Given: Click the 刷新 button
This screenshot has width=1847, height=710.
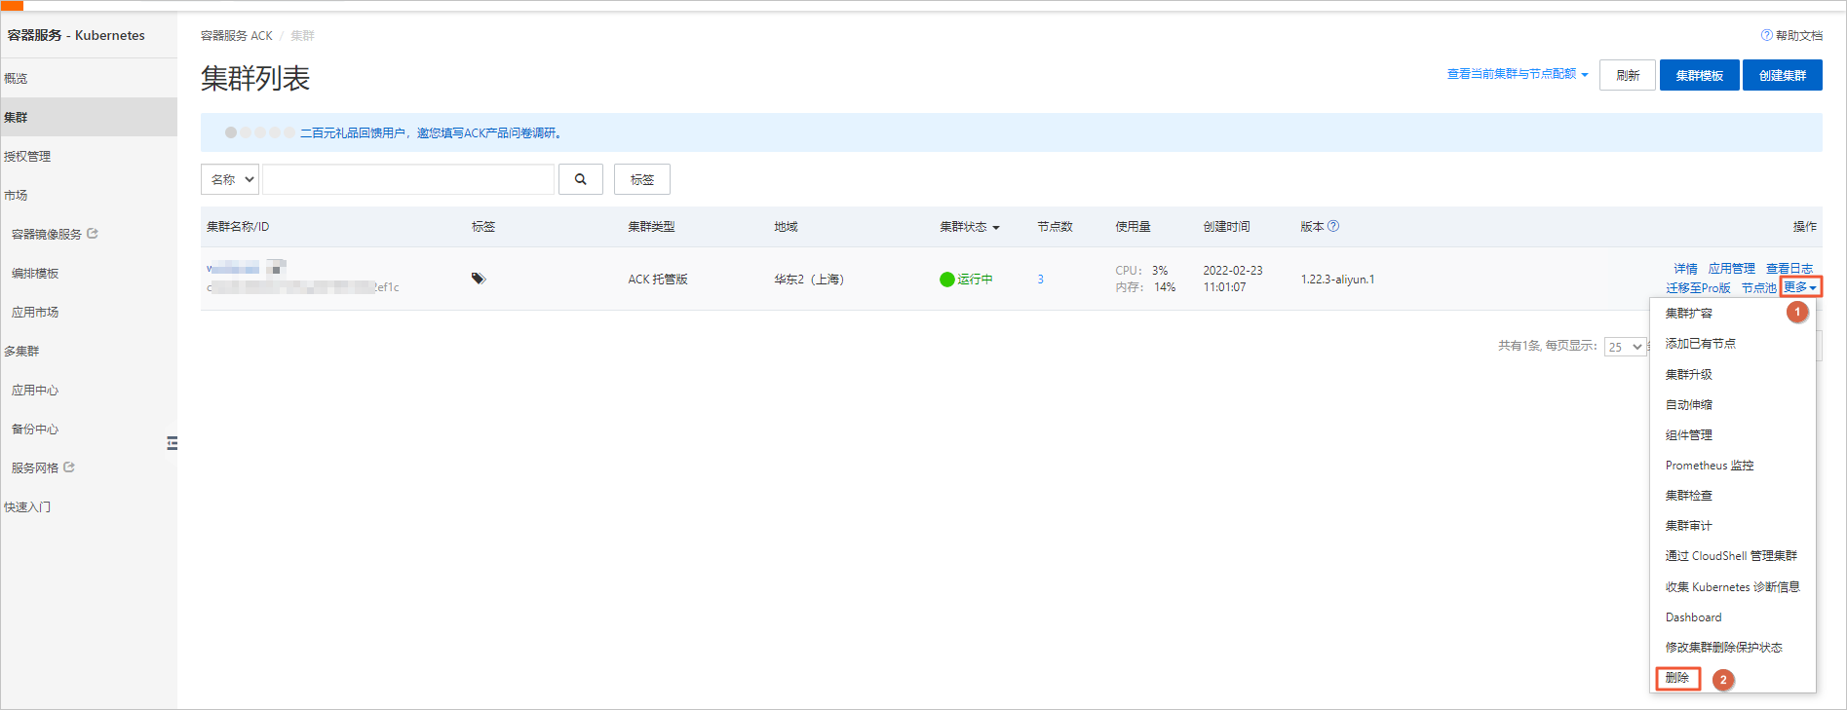Looking at the screenshot, I should tap(1628, 75).
